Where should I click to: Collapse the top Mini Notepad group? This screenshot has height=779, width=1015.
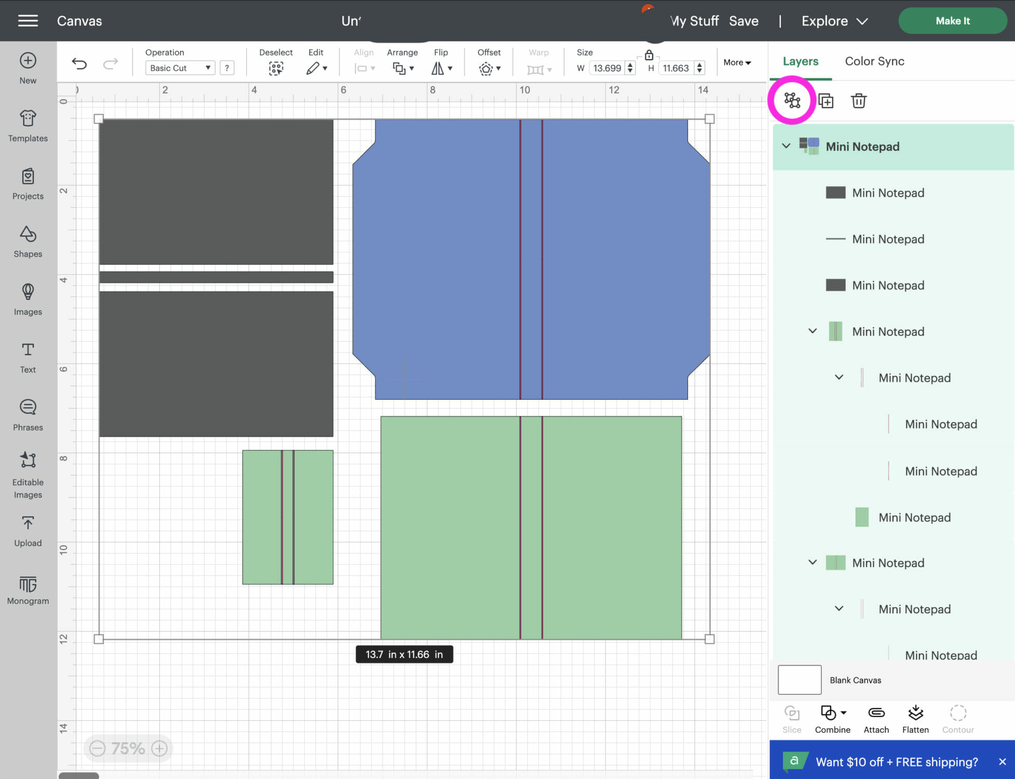(786, 146)
